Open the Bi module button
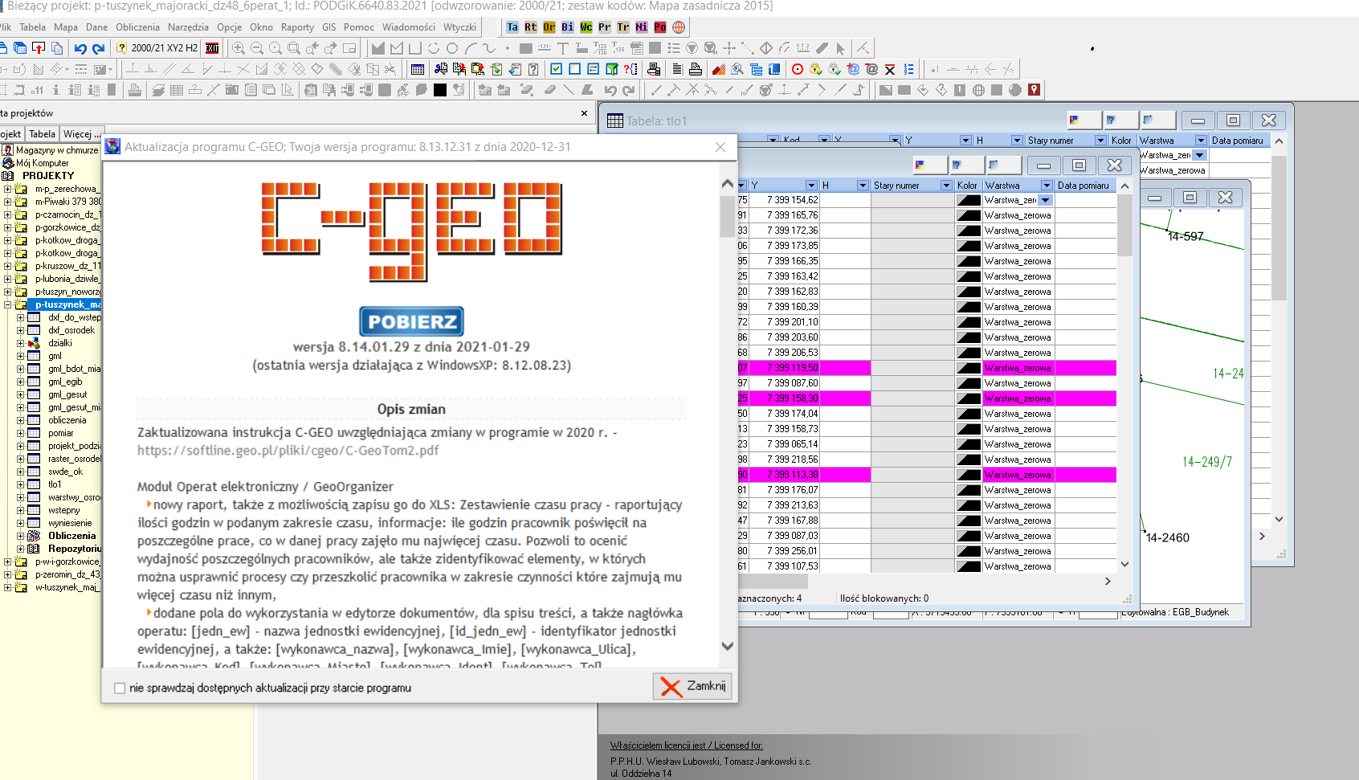 pos(568,27)
